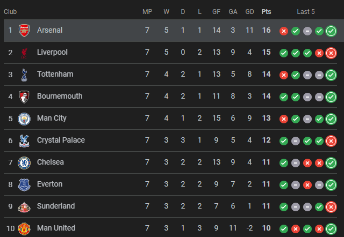The height and width of the screenshot is (237, 344).
Task: Open Arsenal's most recent match result icon
Action: tap(331, 31)
